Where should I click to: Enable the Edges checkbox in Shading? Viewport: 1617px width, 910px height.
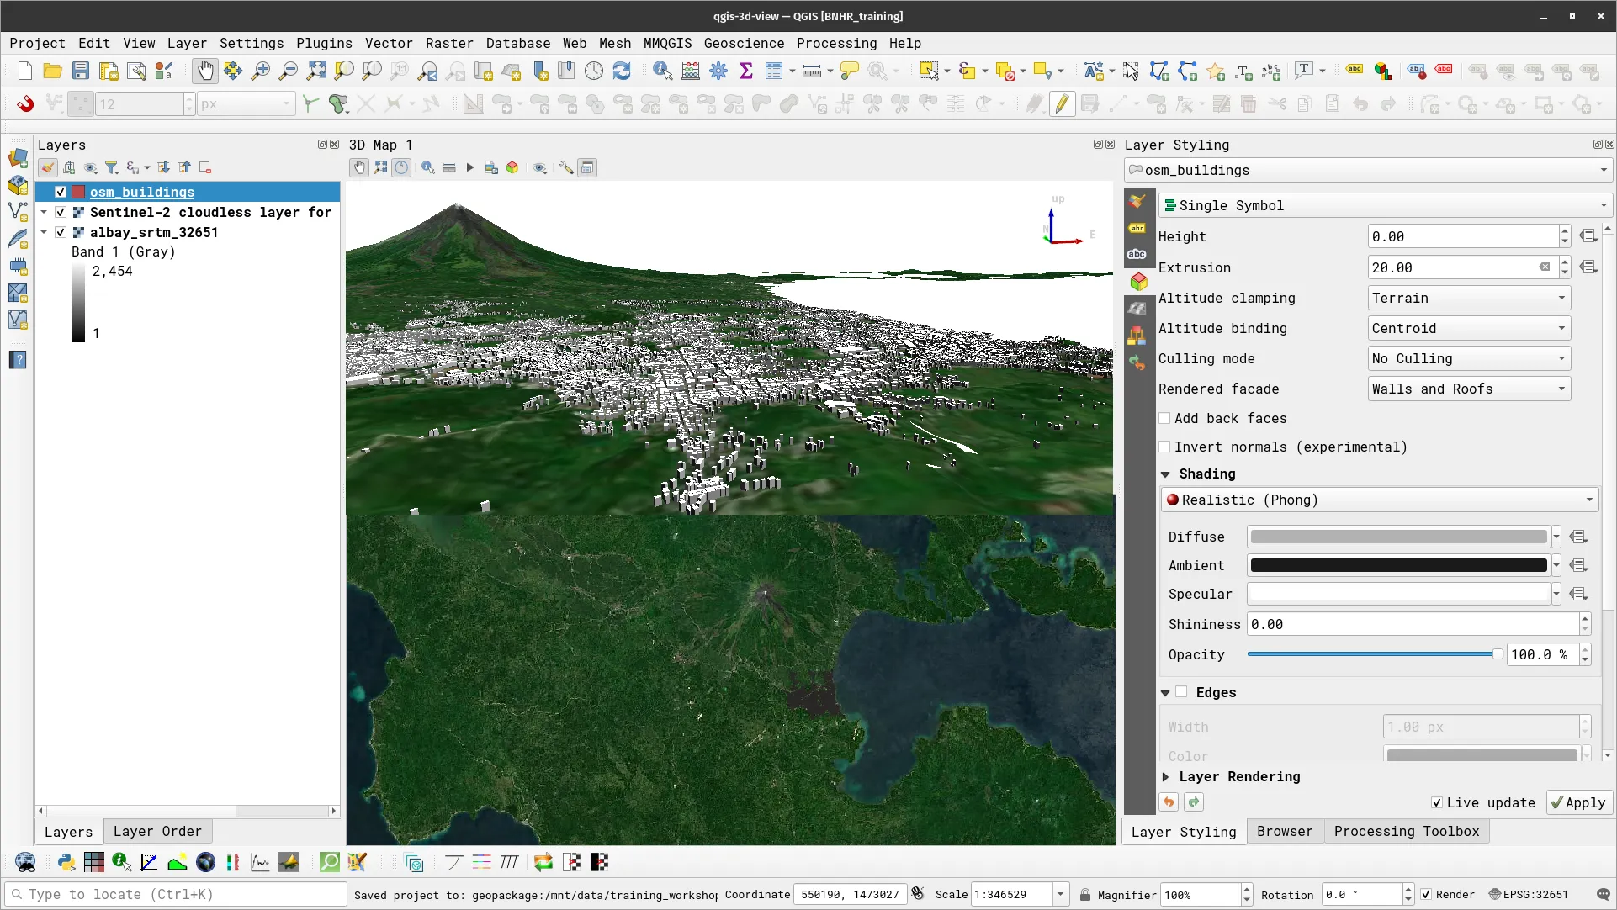[1182, 692]
